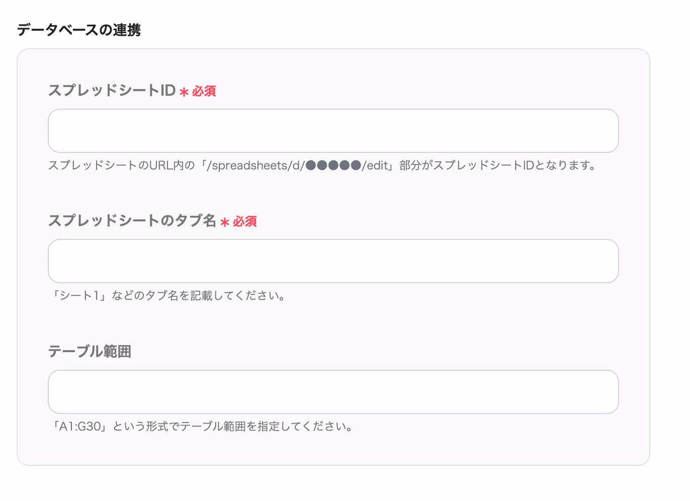Click the 「シート1」などのタブ名 hint text

169,296
